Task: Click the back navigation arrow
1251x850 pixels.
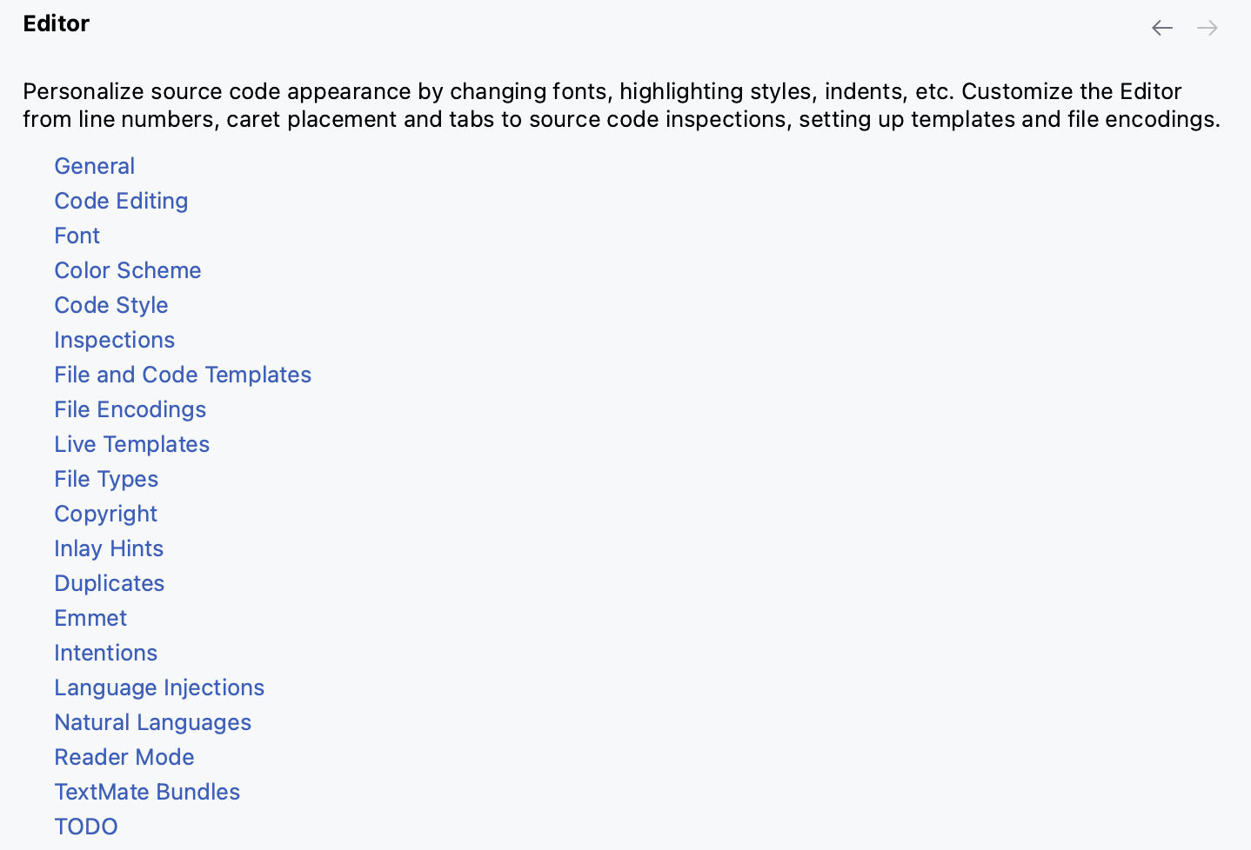Action: 1162,27
